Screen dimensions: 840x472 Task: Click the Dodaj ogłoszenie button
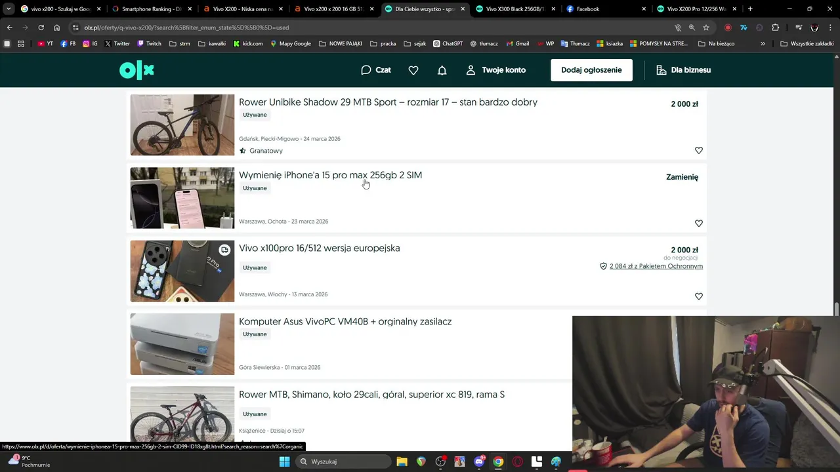[x=591, y=70]
